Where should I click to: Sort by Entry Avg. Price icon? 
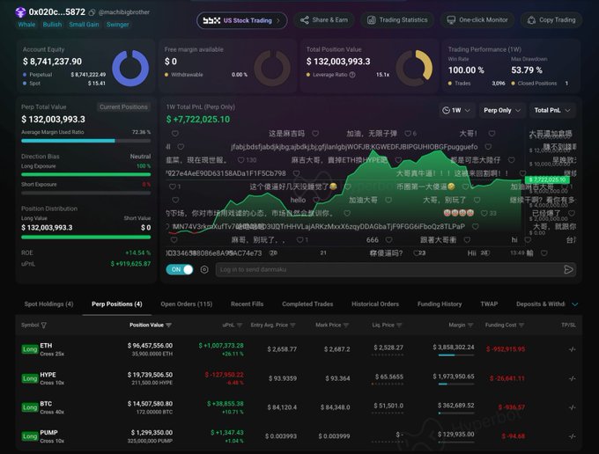coord(292,325)
